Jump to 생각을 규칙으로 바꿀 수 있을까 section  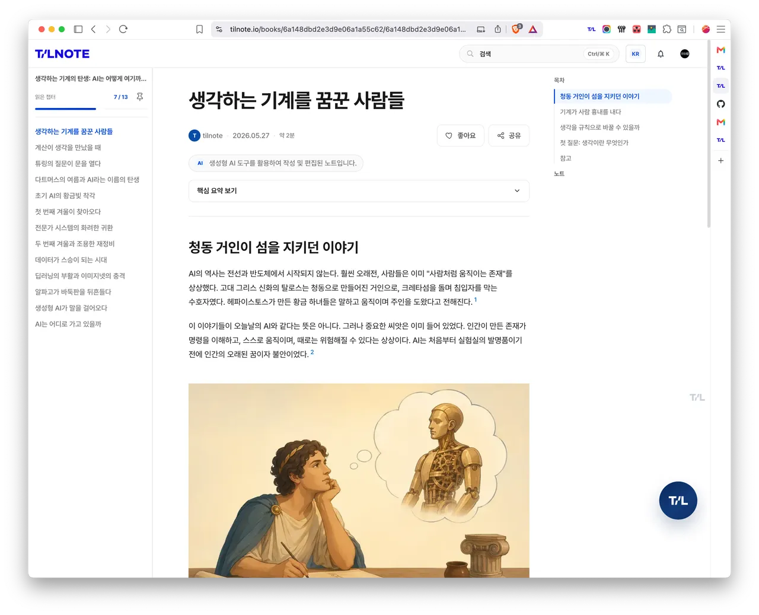click(599, 127)
